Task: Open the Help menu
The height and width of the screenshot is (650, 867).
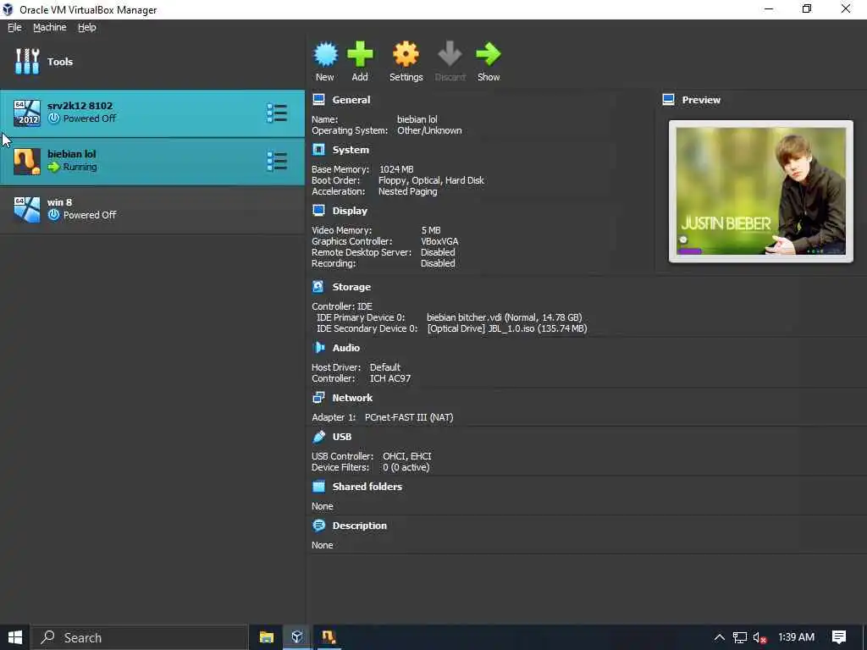Action: pyautogui.click(x=87, y=27)
